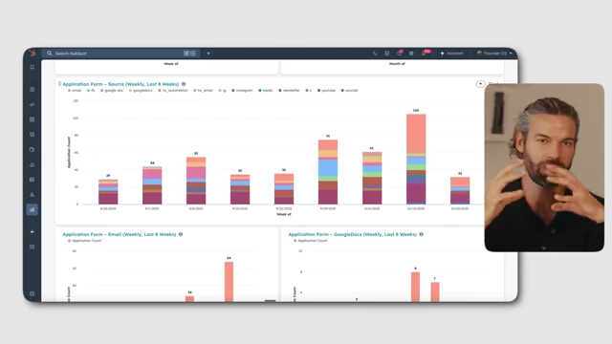This screenshot has width=612, height=344.
Task: Open the Marketplace icon in sidebar
Action: [32, 247]
